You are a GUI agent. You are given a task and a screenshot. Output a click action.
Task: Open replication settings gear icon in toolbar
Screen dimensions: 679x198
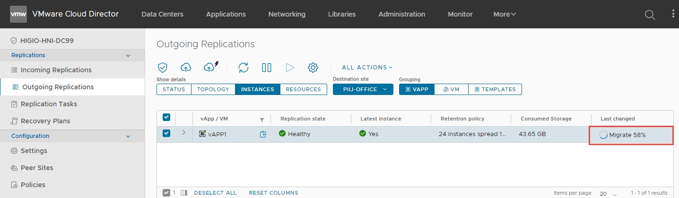313,68
